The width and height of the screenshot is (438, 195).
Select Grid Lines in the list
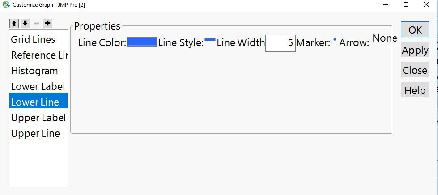tap(33, 40)
